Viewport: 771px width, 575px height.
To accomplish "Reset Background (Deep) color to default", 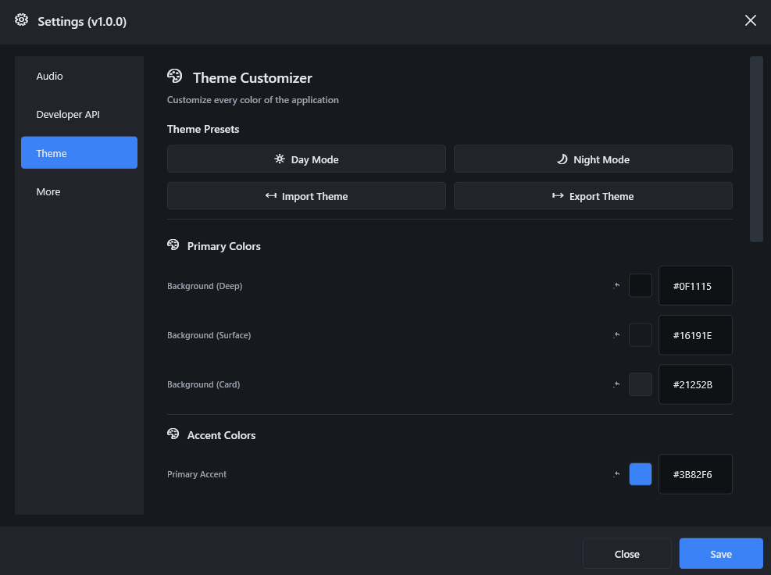I will coord(617,286).
